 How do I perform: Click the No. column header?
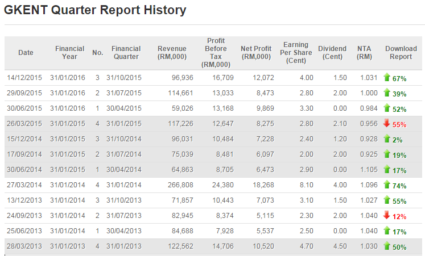point(98,52)
